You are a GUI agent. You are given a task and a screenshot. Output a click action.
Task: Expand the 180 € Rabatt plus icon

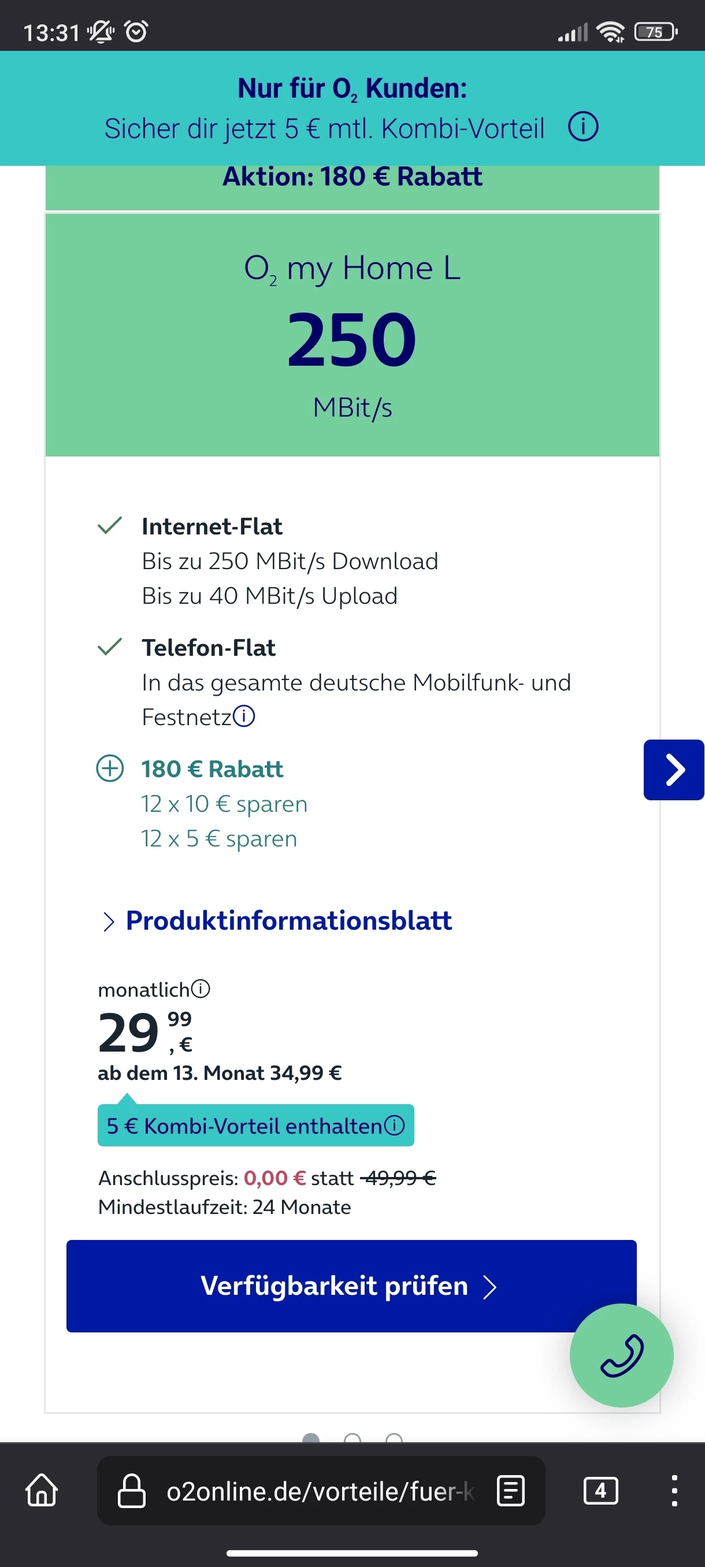[x=110, y=768]
